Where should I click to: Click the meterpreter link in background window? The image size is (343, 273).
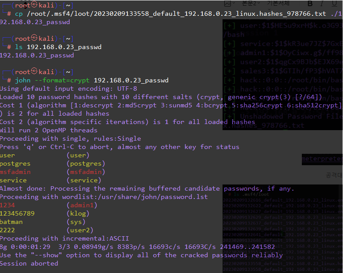click(322, 159)
